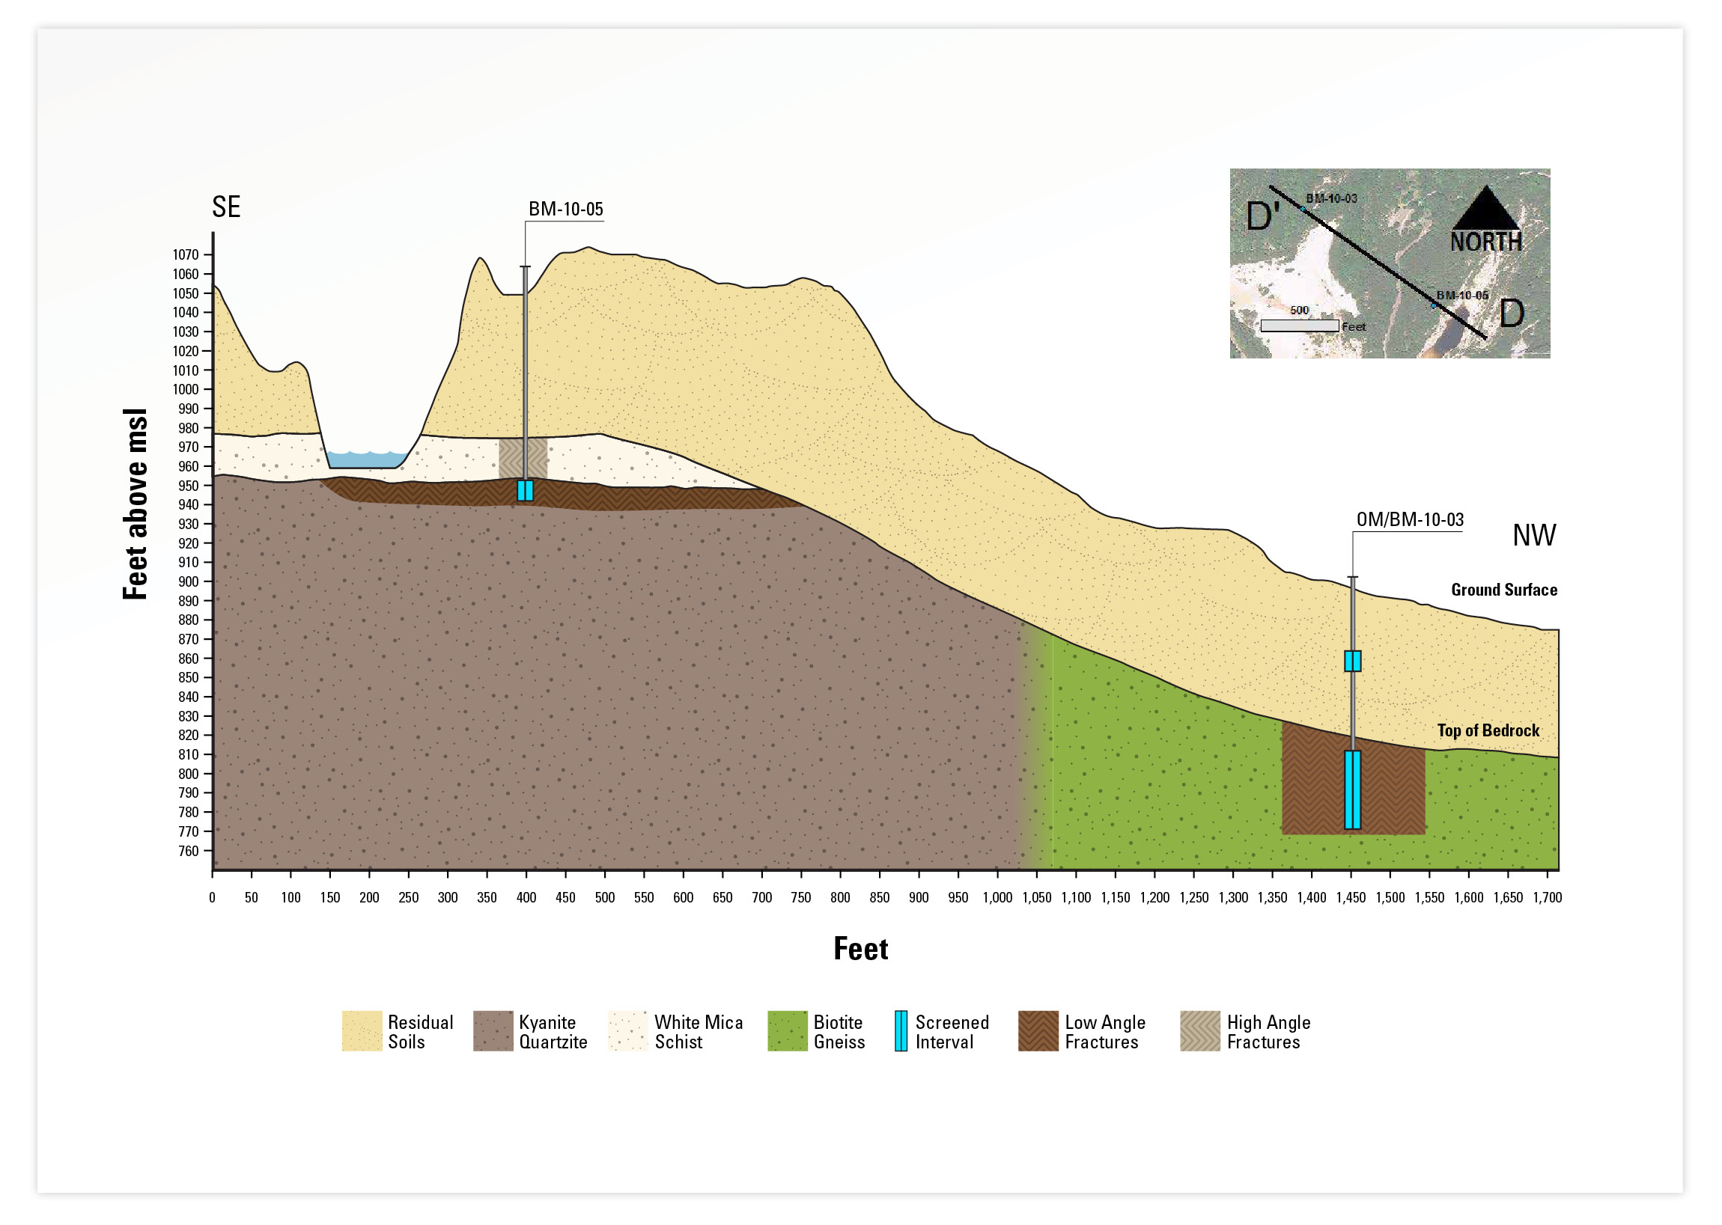The image size is (1722, 1225).
Task: Click the 1070 elevation tick label
Action: point(186,255)
